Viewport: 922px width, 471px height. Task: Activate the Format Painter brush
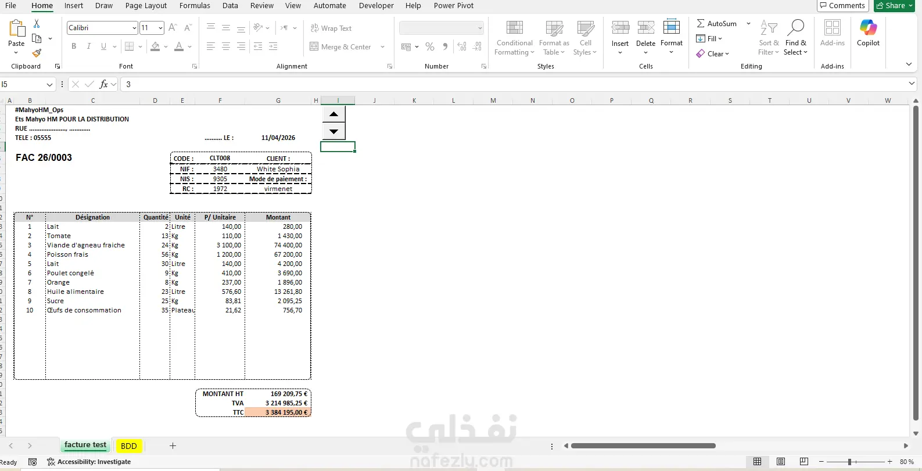click(x=37, y=53)
